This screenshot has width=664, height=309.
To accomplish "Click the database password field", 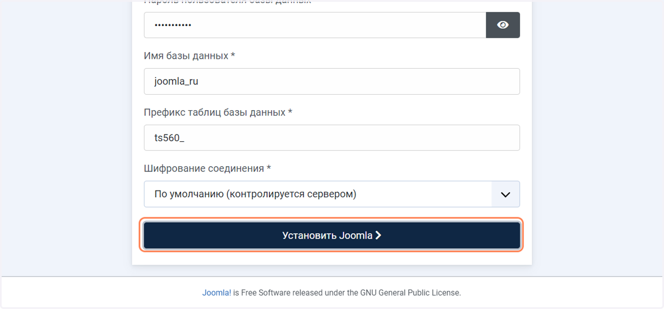I will (315, 25).
